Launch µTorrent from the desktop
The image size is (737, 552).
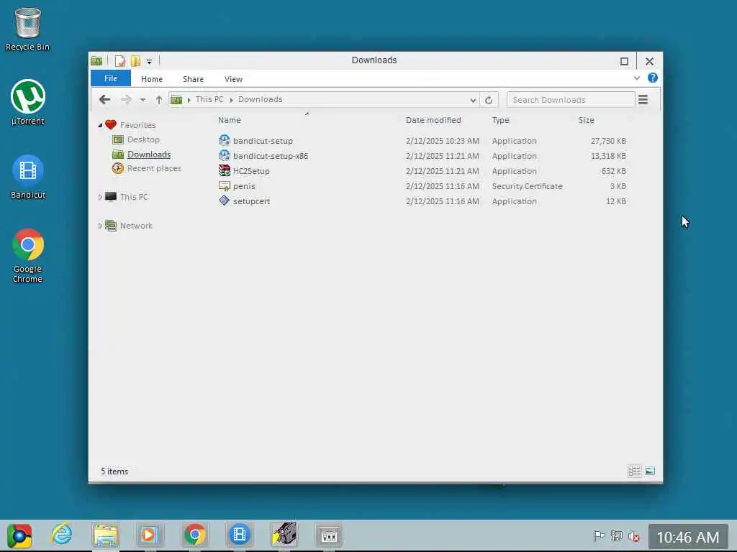tap(28, 102)
